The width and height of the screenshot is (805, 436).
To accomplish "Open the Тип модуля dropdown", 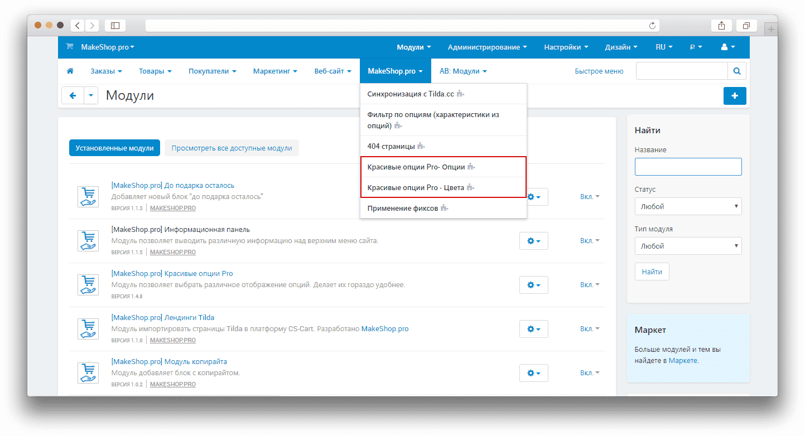I will click(688, 246).
